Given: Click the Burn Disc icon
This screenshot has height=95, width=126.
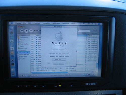Looking at the screenshot, I should point(95,30).
